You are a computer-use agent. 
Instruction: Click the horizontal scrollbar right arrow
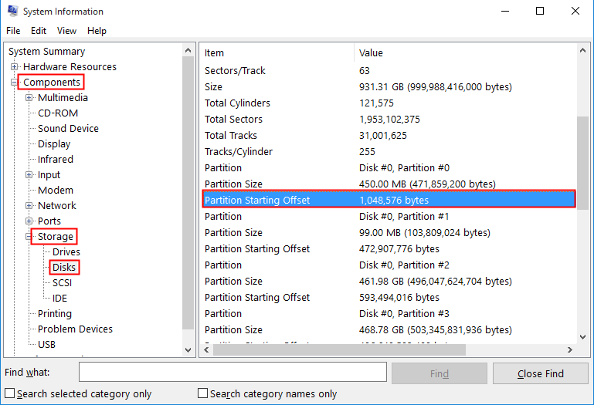click(x=570, y=350)
